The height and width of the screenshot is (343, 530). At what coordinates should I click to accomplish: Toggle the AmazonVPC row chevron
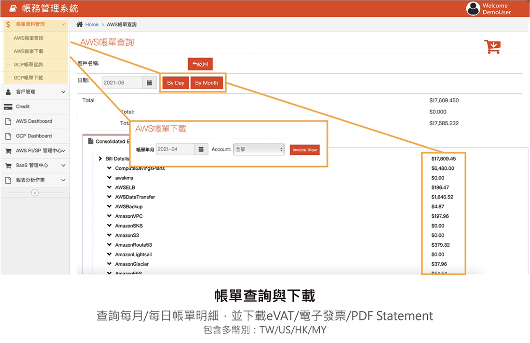point(109,216)
